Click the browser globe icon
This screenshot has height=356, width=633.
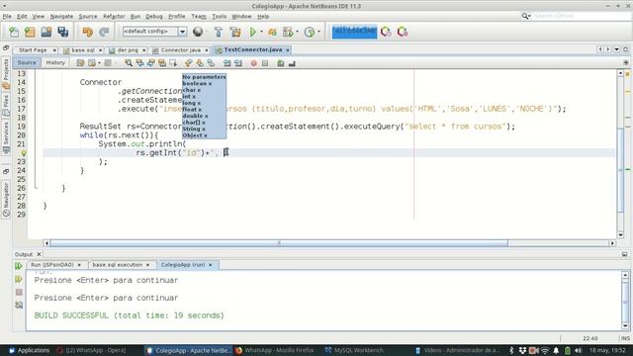[198, 32]
